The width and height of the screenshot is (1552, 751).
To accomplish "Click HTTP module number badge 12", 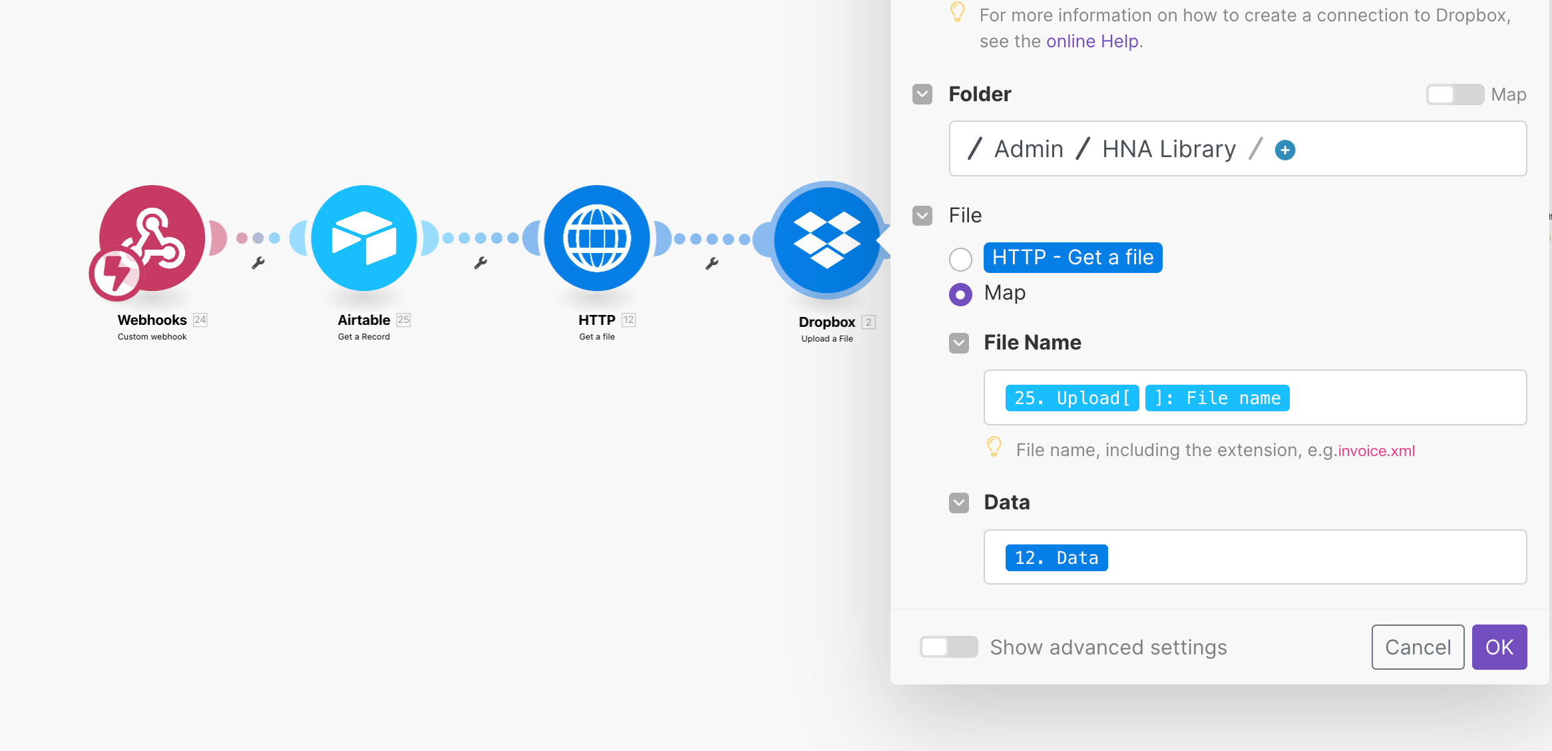I will tap(628, 320).
